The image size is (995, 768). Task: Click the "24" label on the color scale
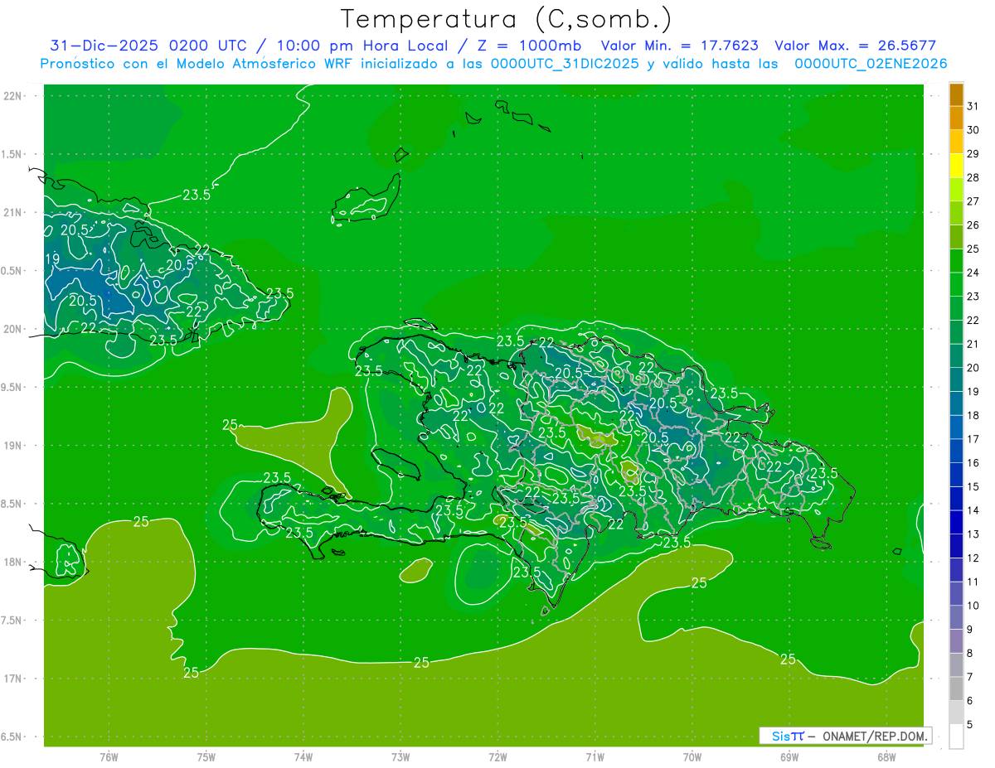(x=973, y=273)
